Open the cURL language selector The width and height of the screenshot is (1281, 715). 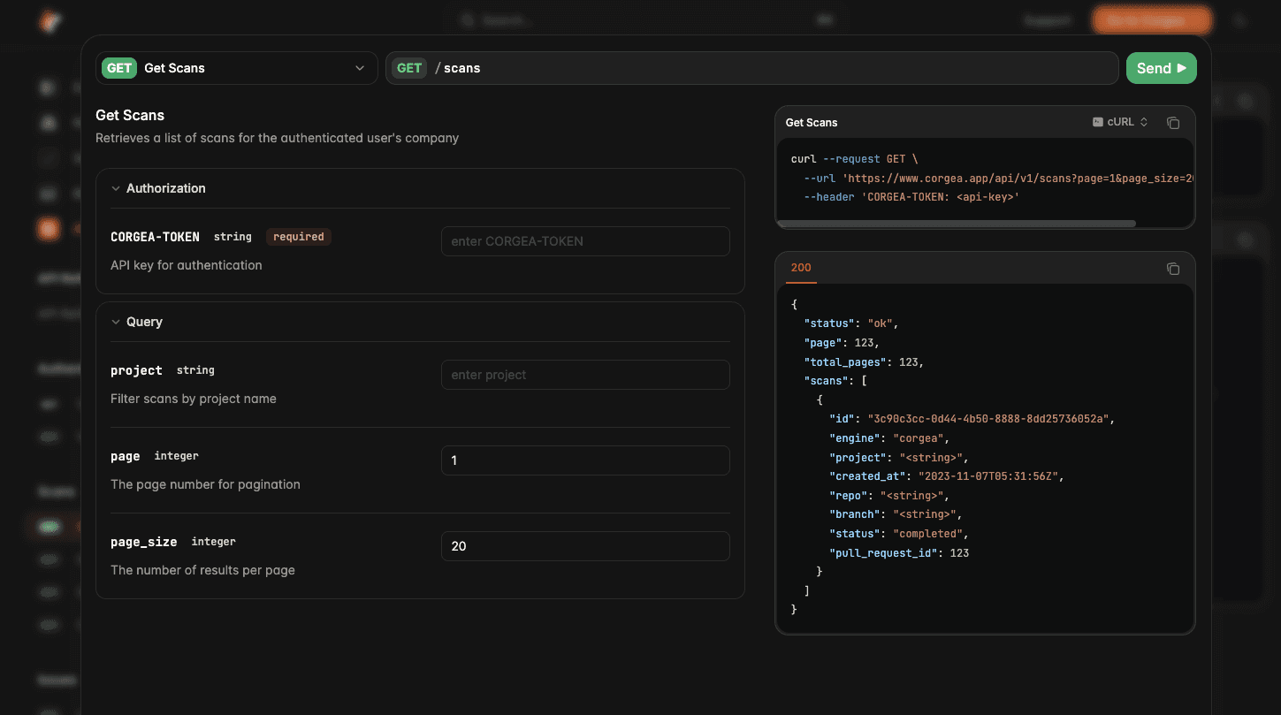coord(1120,123)
